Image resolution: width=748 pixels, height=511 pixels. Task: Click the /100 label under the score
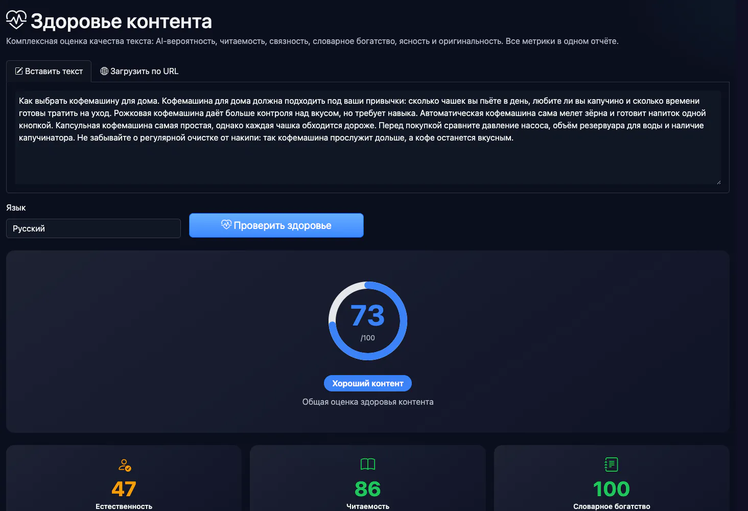point(368,338)
